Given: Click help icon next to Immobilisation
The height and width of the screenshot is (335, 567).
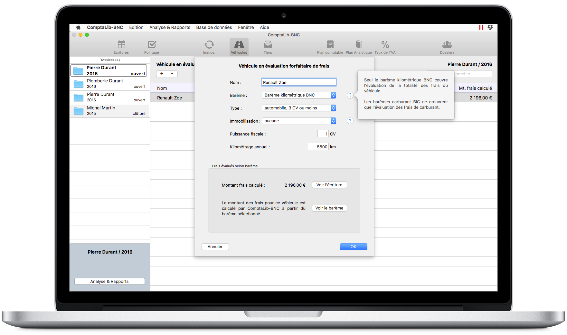Looking at the screenshot, I should click(350, 121).
